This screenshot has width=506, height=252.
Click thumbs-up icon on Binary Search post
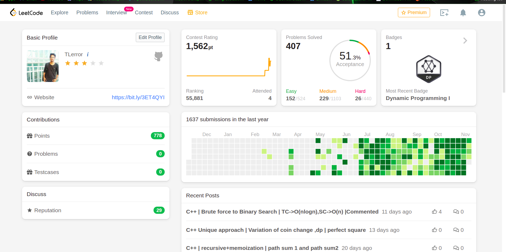click(435, 211)
